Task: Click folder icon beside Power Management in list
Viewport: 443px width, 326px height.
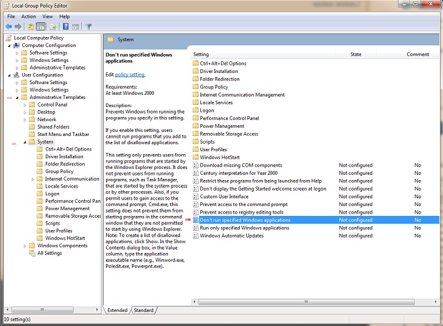Action: pyautogui.click(x=196, y=126)
